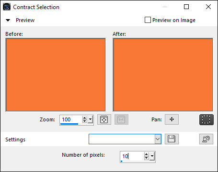The width and height of the screenshot is (218, 172).
Task: Increase Zoom with the up spinner arrow
Action: point(85,118)
